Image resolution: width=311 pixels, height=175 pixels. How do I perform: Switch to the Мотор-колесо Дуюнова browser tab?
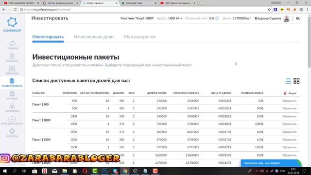60,3
